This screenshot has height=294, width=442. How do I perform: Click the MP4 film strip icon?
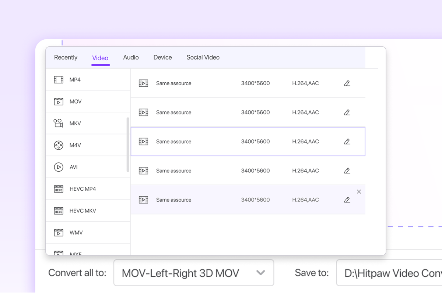59,80
